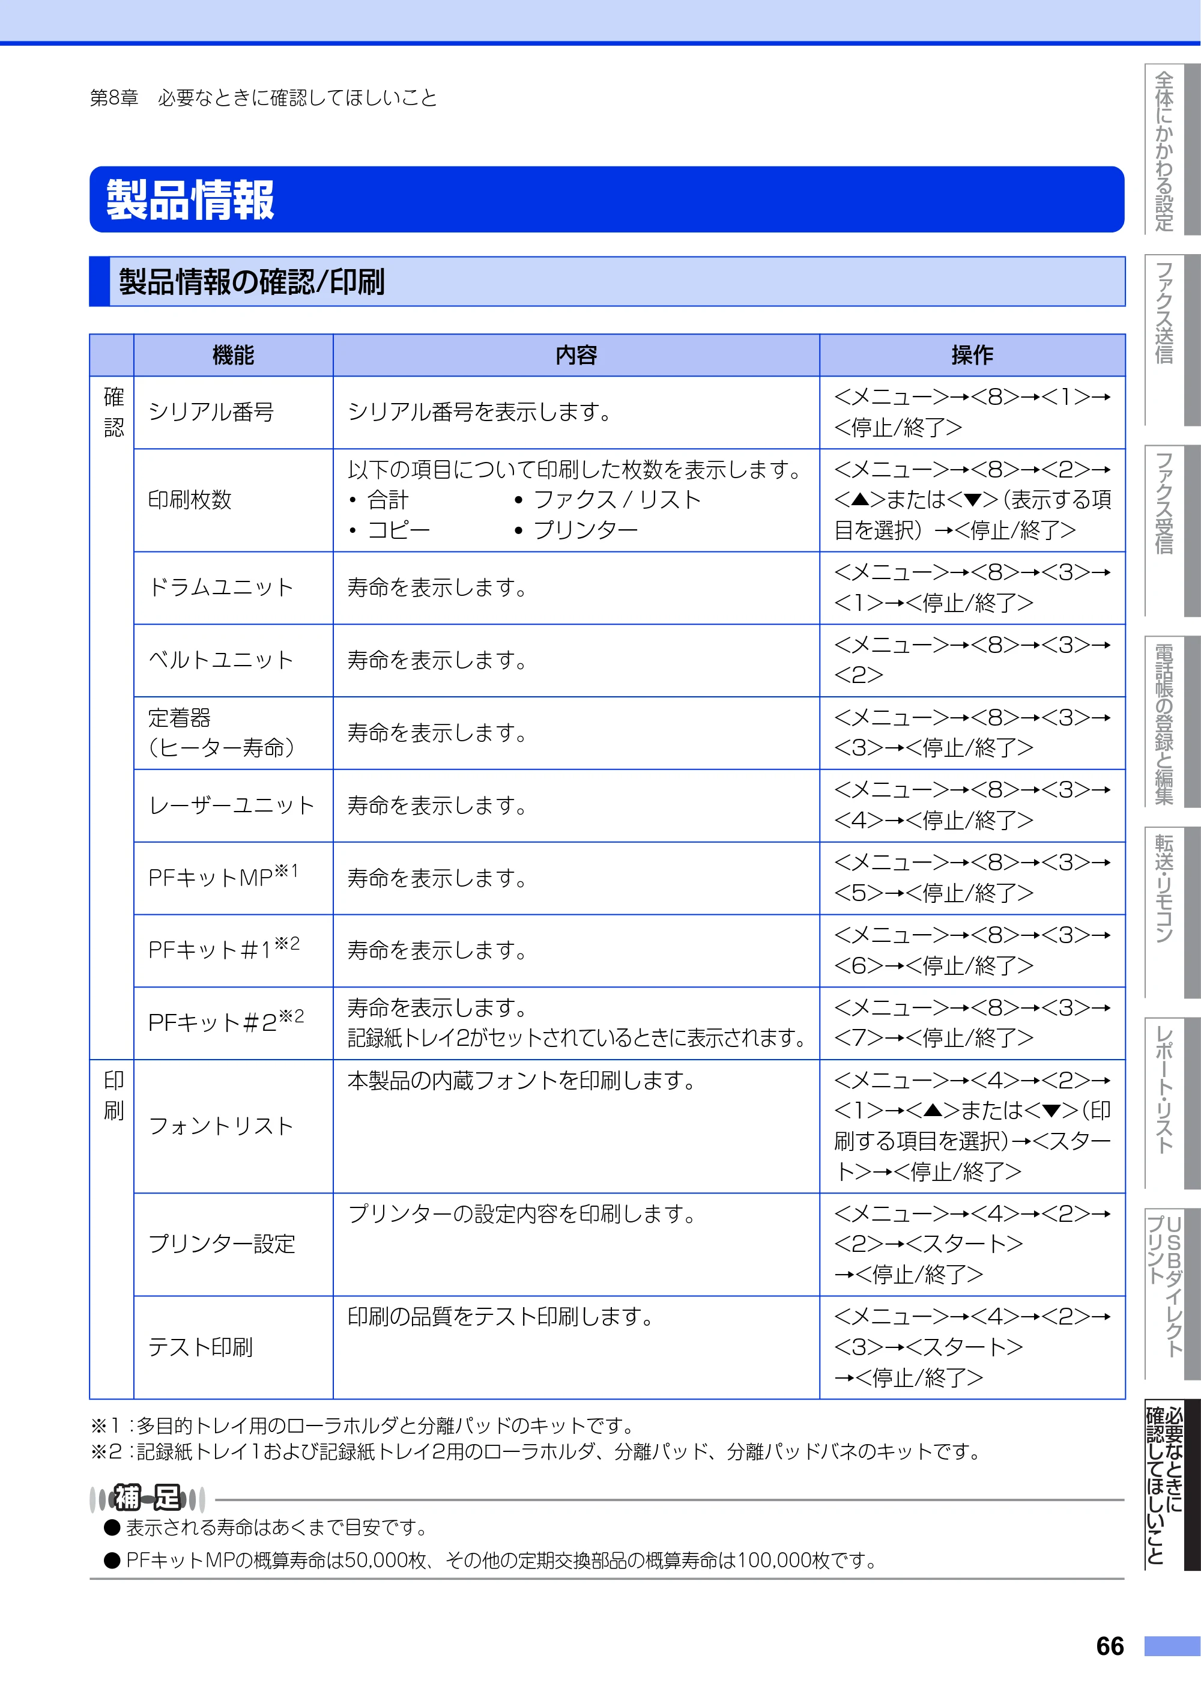
Task: Click the ファクス / リスト bullet item
Action: click(x=608, y=500)
